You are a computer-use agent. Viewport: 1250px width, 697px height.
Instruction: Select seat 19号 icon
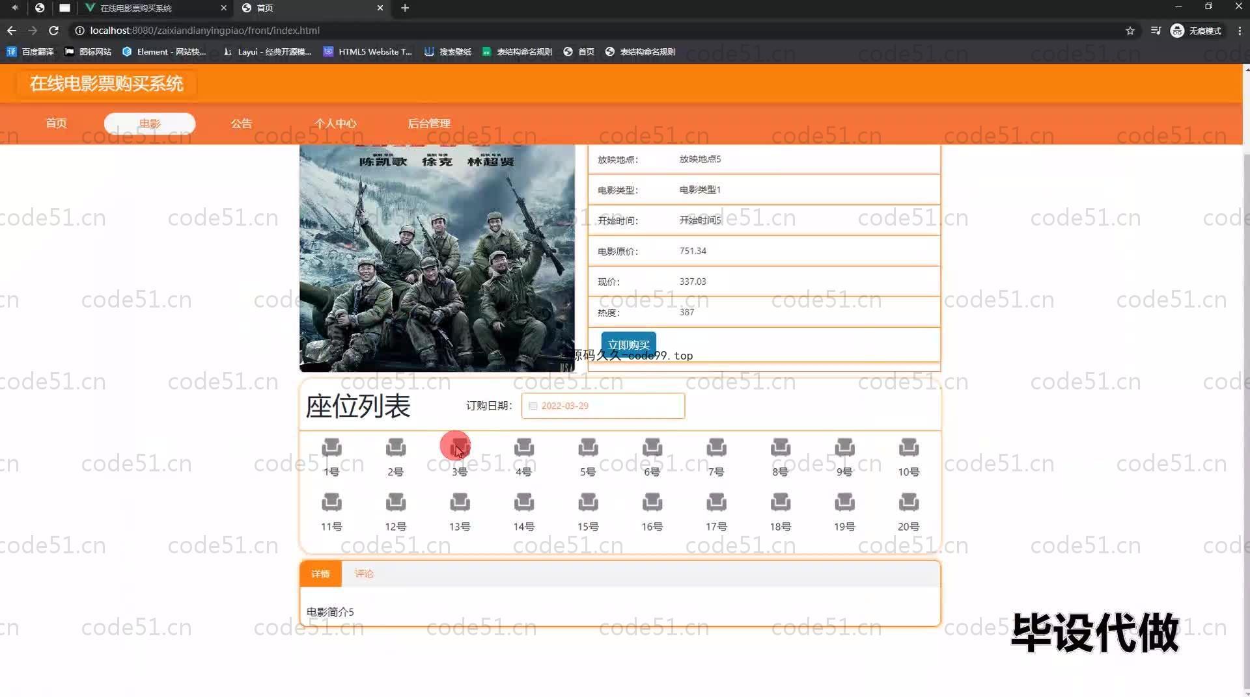click(844, 502)
